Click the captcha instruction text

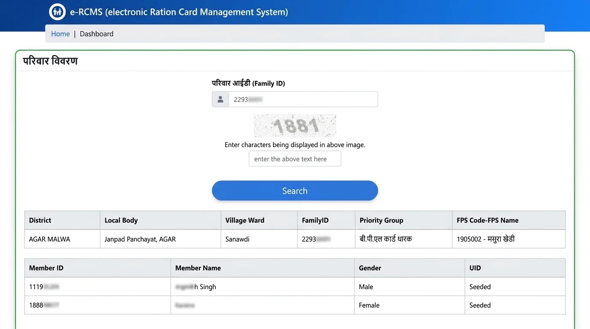click(295, 145)
